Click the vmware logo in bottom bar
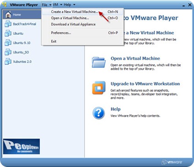The image size is (194, 167). [172, 162]
